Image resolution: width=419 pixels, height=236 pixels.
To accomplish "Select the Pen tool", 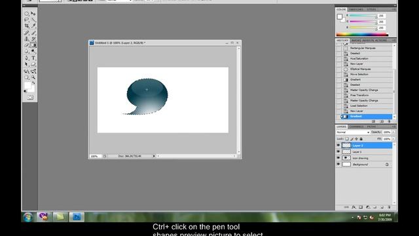I will [26, 58].
